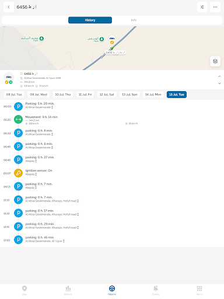This screenshot has height=299, width=224.
Task: Expand Abqaiq address of the 0 h. 27 min. parking
Action: tap(36, 161)
